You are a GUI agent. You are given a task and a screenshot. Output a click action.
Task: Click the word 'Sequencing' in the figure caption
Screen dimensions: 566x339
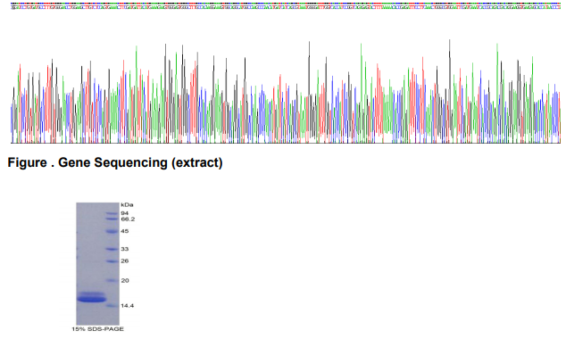(131, 162)
